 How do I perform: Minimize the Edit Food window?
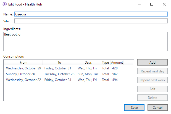click(x=139, y=4)
